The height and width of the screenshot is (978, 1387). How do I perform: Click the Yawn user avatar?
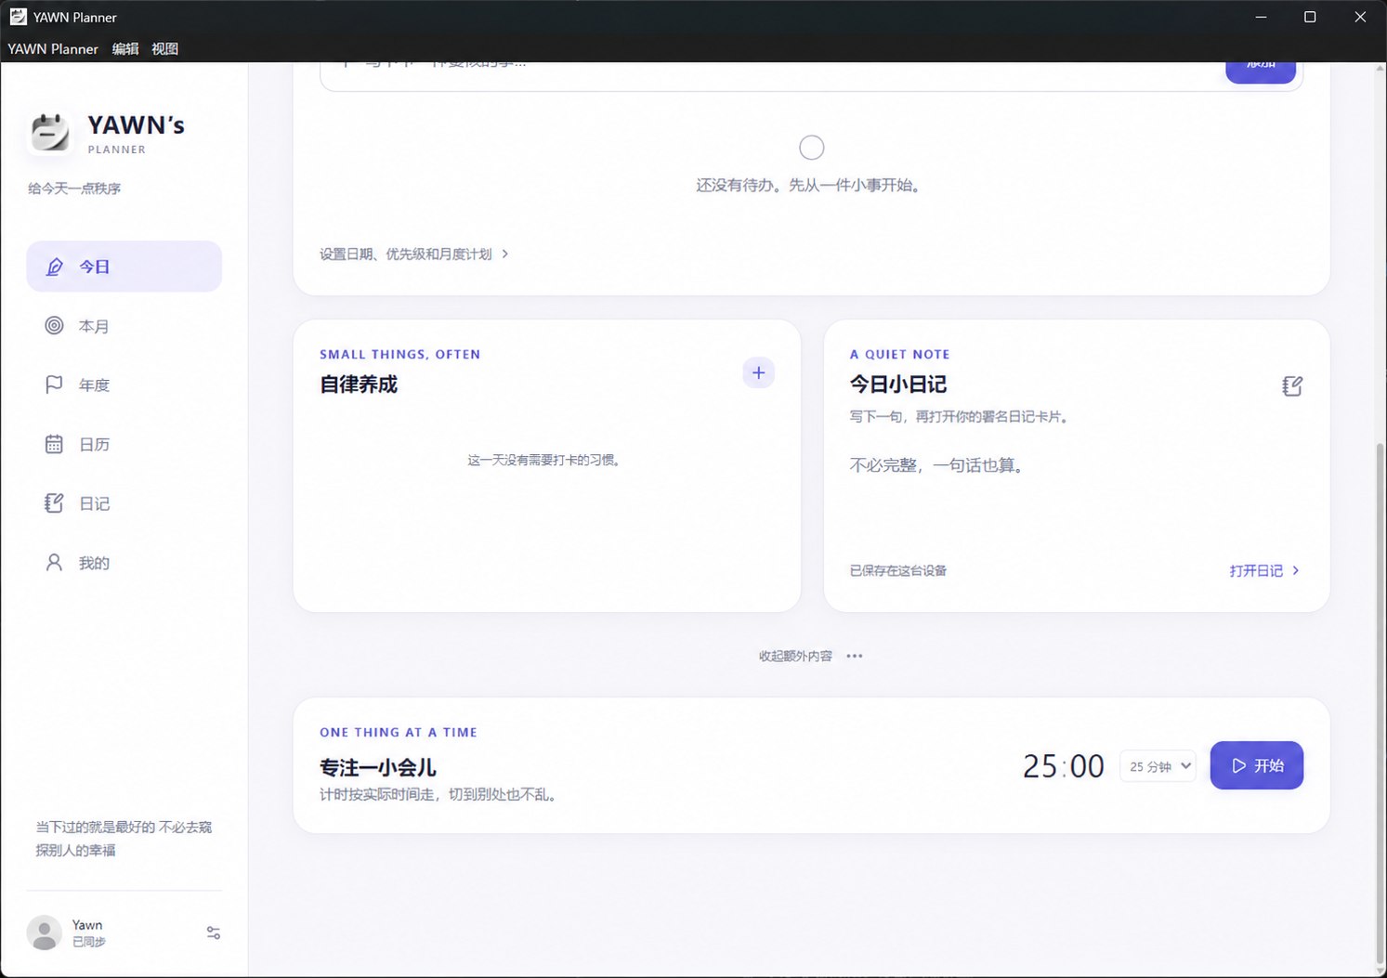tap(44, 932)
